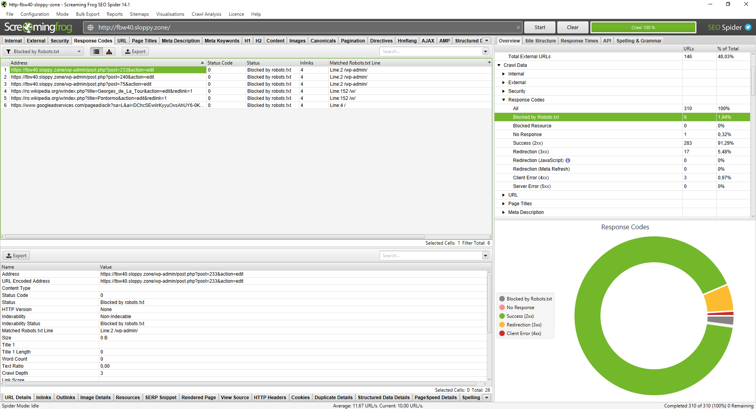Expand the Internal tree node
The image size is (756, 409).
click(x=504, y=74)
